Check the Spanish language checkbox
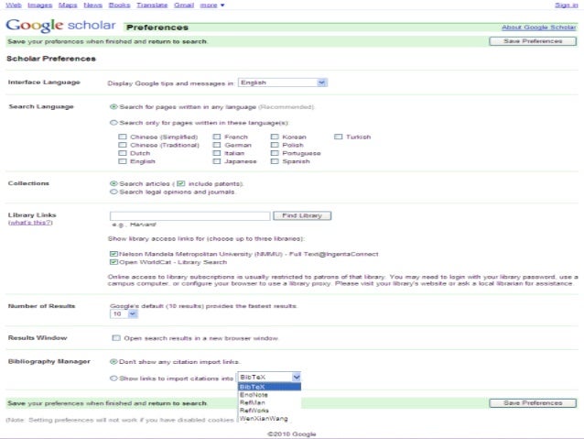 click(275, 161)
